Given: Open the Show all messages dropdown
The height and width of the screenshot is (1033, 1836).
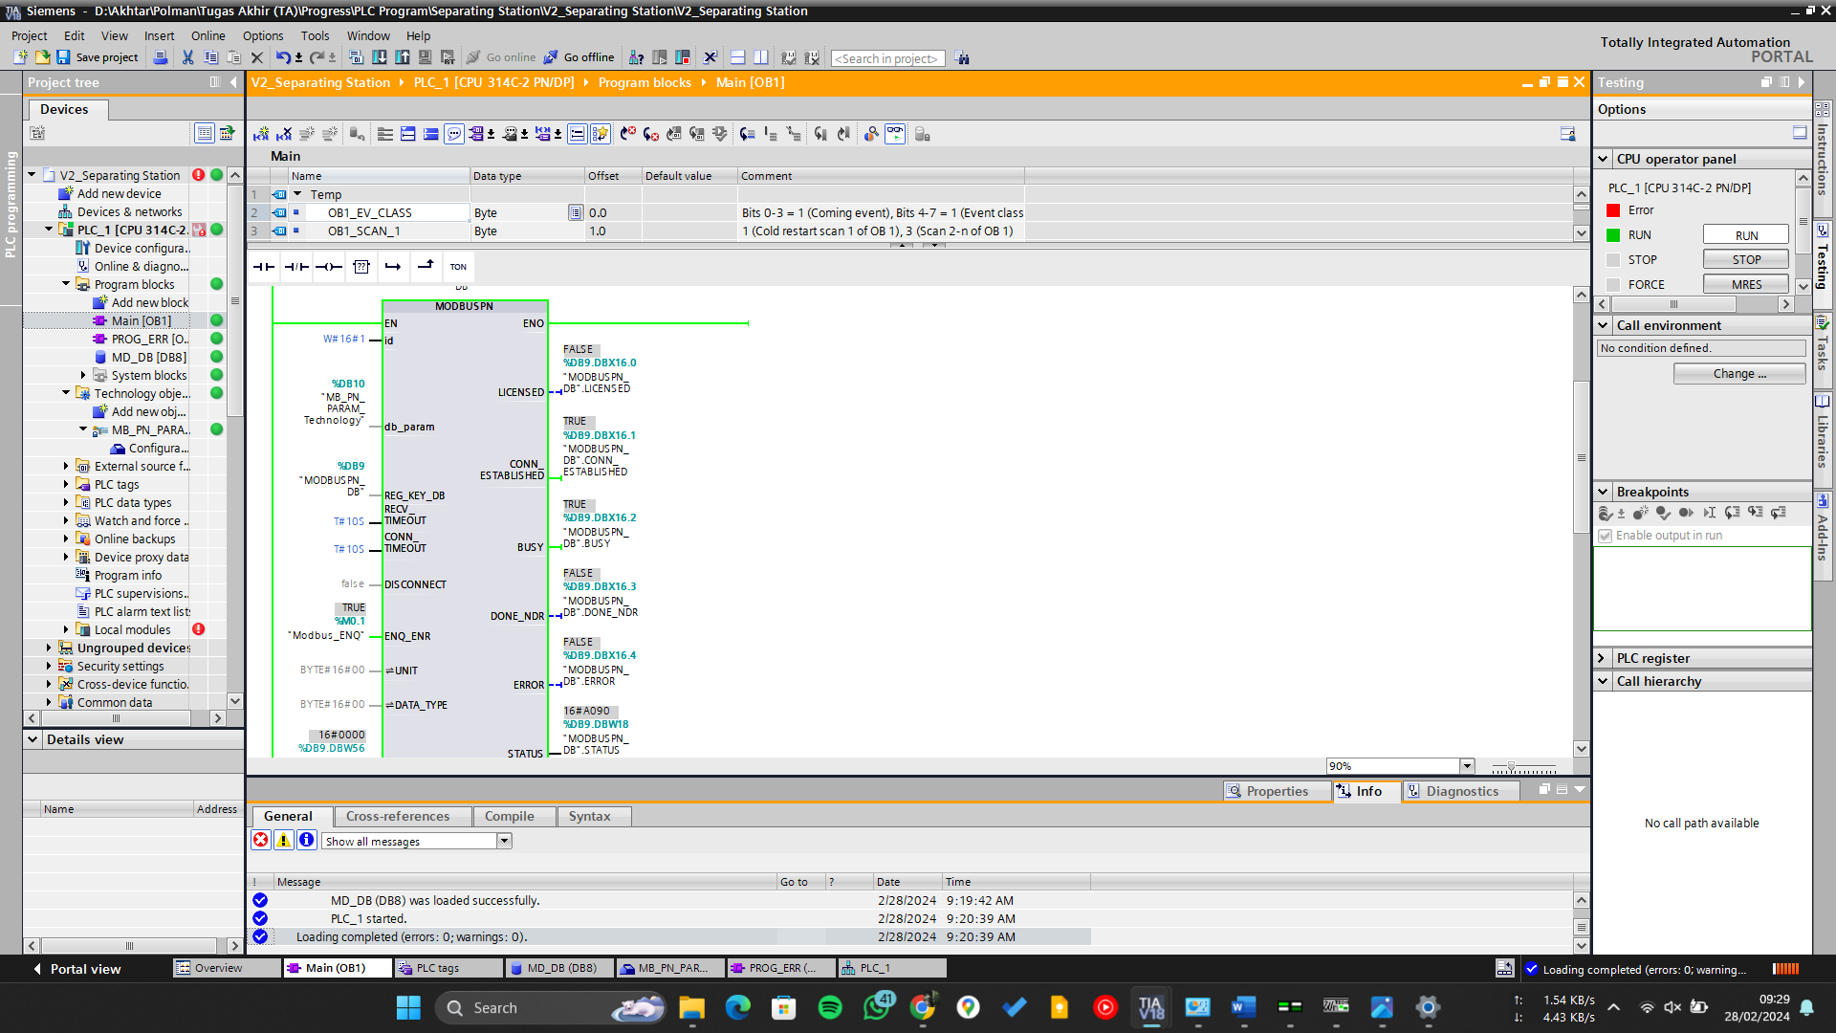Looking at the screenshot, I should click(x=504, y=841).
